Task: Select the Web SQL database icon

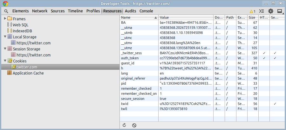Action: [x=10, y=25]
